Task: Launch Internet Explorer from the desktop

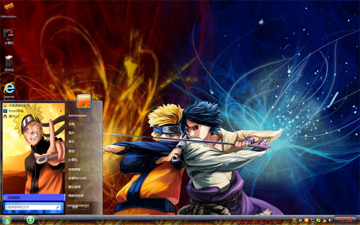Action: pyautogui.click(x=9, y=91)
